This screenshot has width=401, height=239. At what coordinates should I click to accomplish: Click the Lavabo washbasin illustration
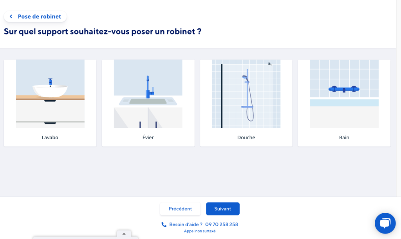point(50,94)
